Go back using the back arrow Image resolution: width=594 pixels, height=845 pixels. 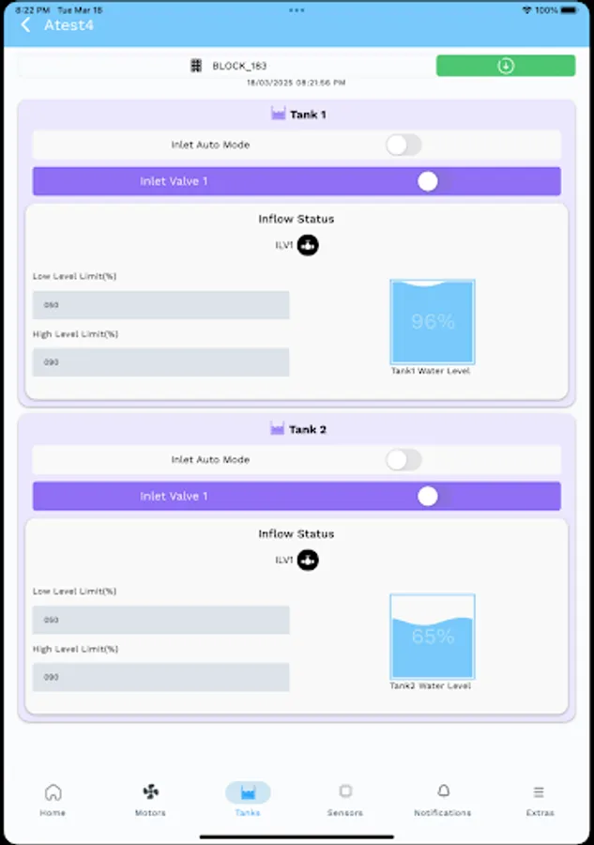[x=24, y=24]
